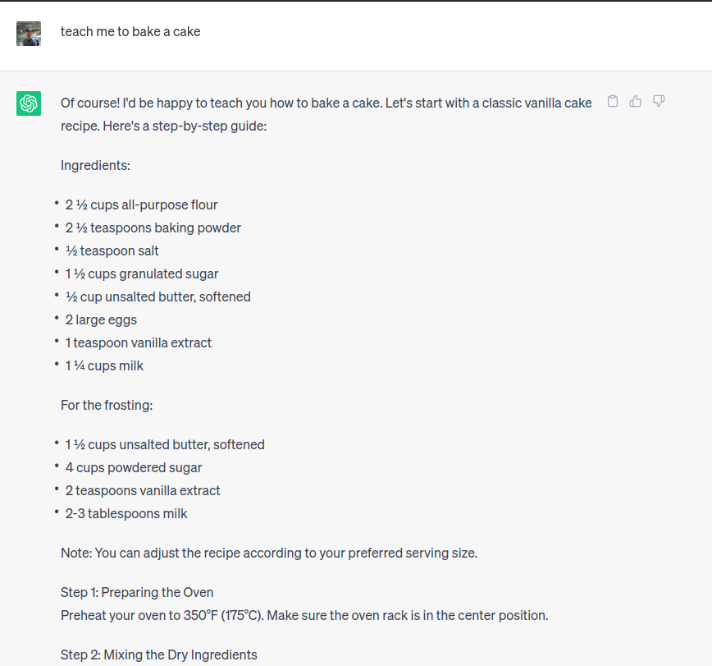This screenshot has width=712, height=666.
Task: Click the '2 large eggs' list item
Action: [x=101, y=320]
